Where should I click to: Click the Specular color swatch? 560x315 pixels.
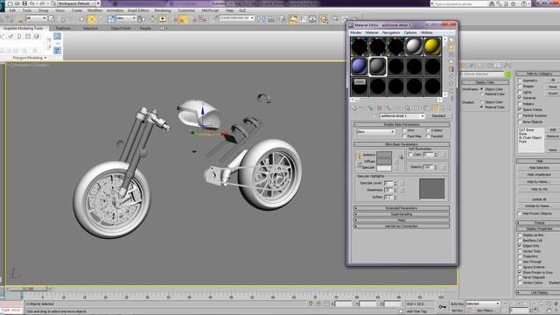click(384, 168)
